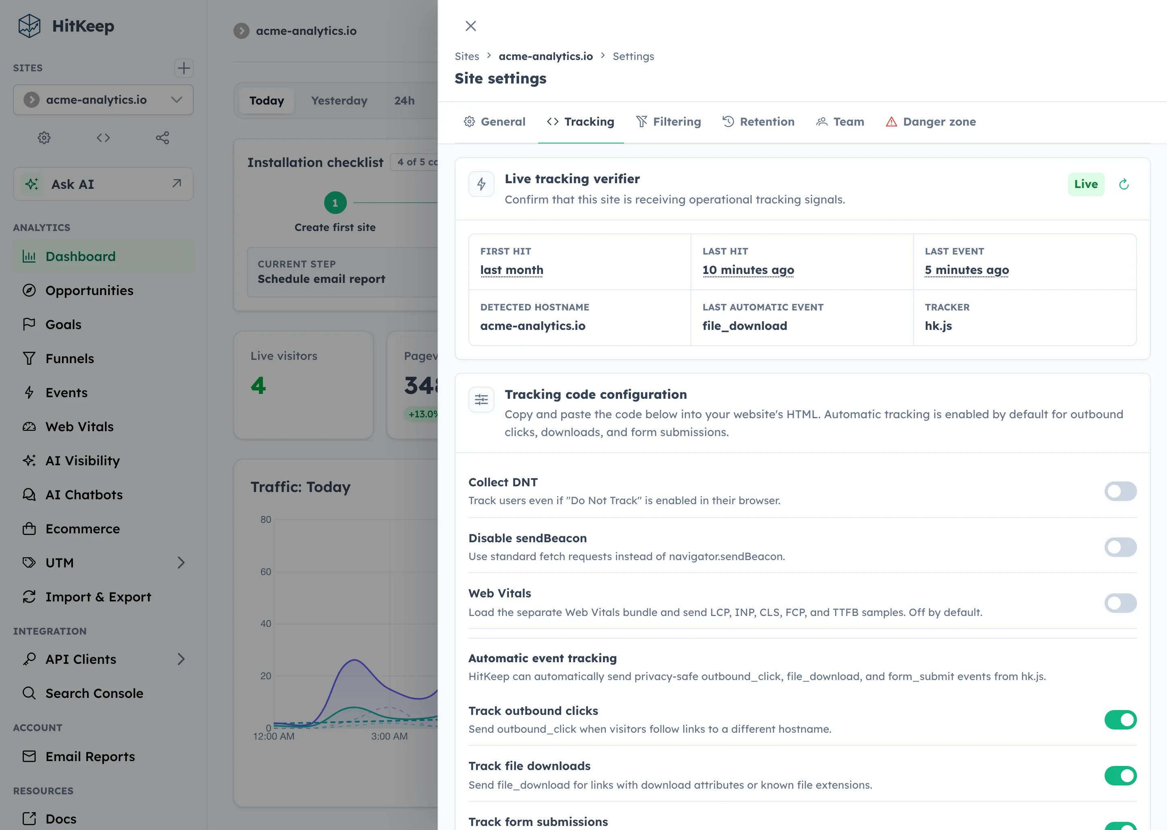Click the 'last month' first hit value

[x=511, y=270]
